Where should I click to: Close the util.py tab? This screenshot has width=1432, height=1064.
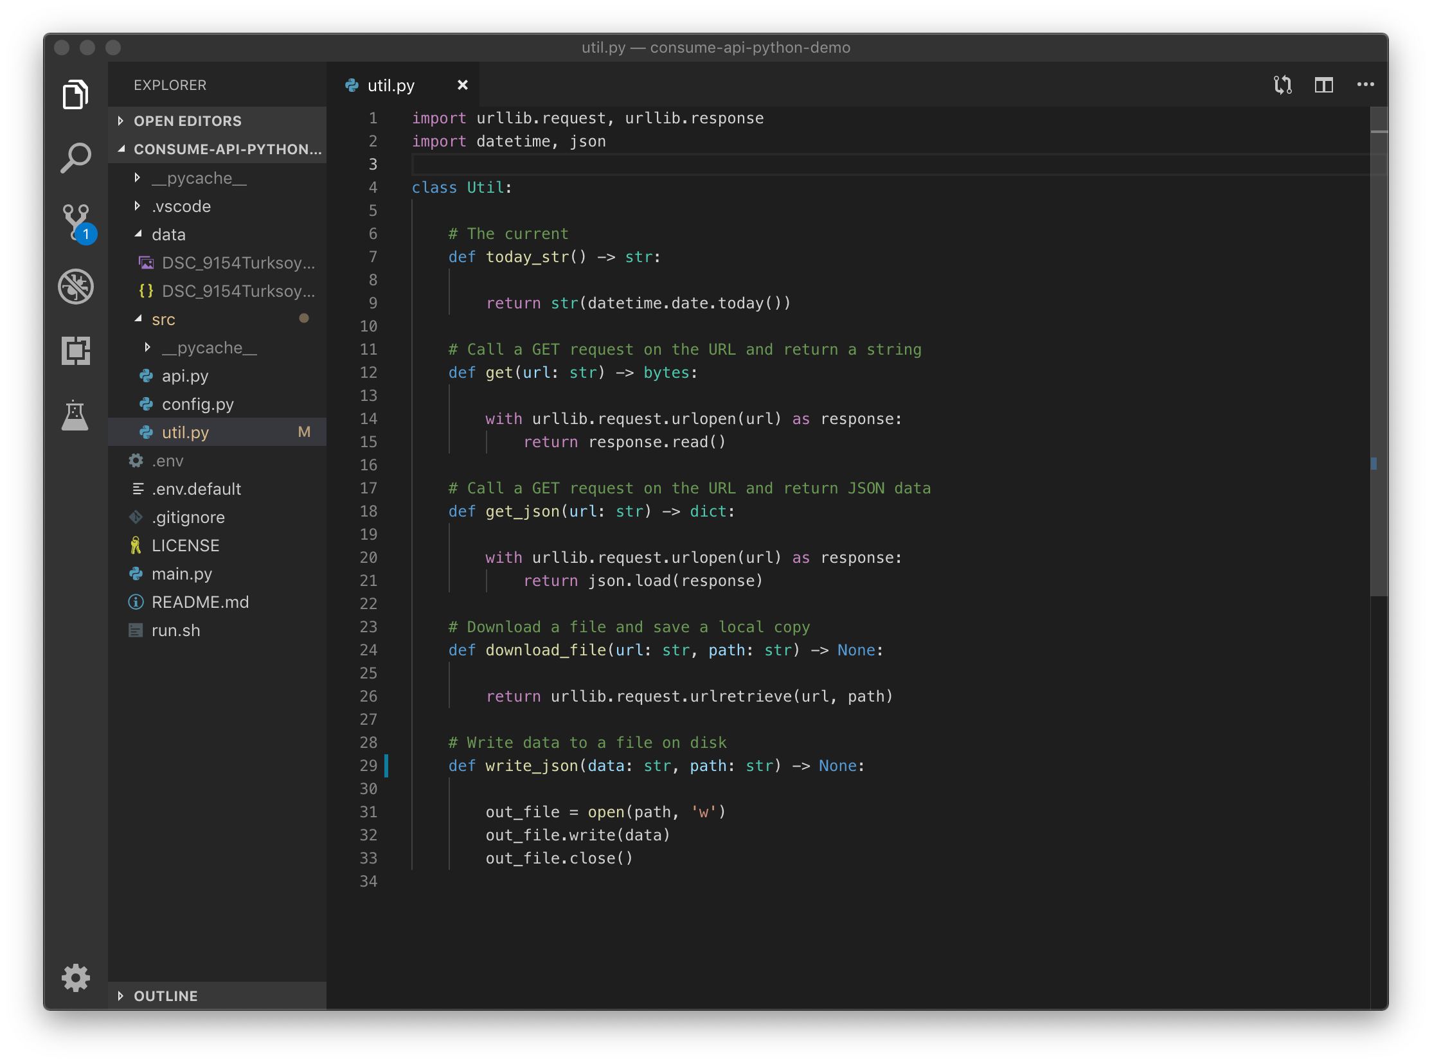tap(462, 85)
